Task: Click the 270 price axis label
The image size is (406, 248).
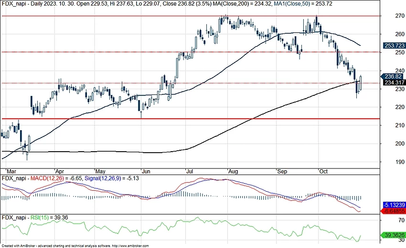Action: [x=400, y=16]
